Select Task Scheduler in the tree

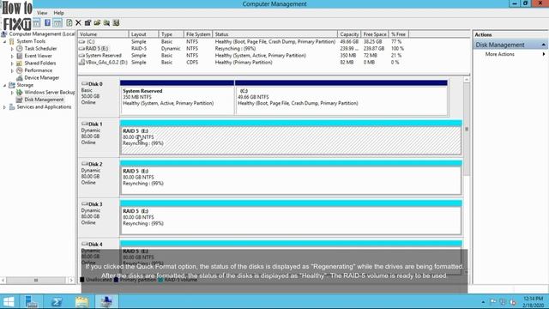[40, 49]
